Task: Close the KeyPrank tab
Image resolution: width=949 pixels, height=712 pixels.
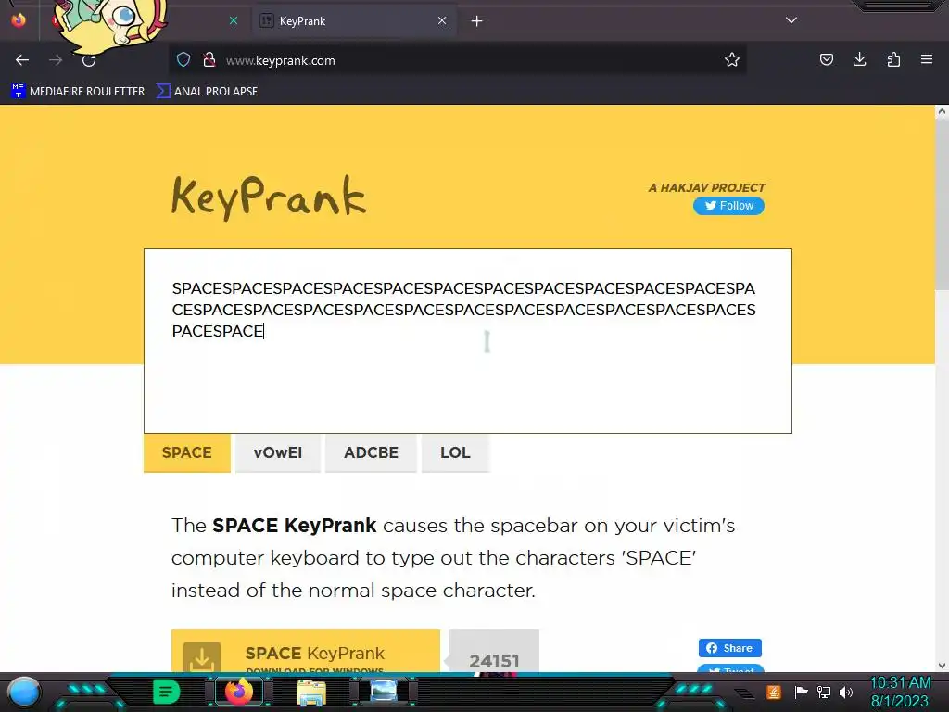Action: (x=442, y=20)
